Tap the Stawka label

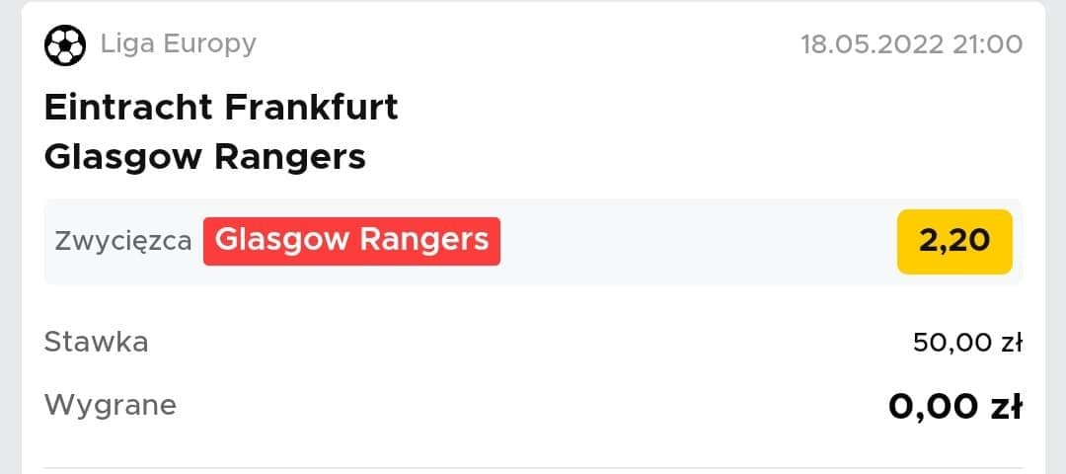[x=96, y=342]
